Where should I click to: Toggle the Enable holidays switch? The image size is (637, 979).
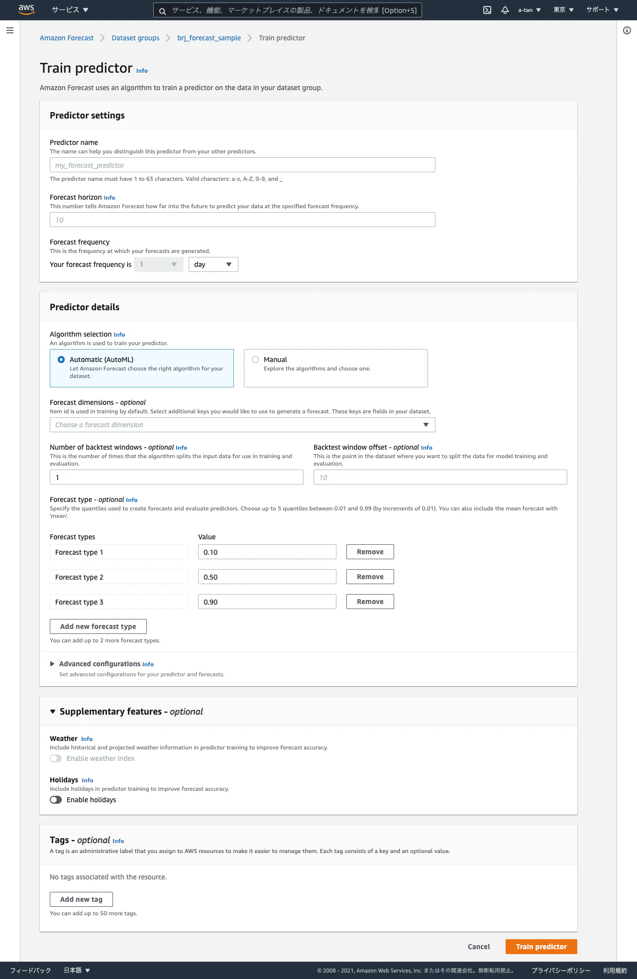pos(56,800)
